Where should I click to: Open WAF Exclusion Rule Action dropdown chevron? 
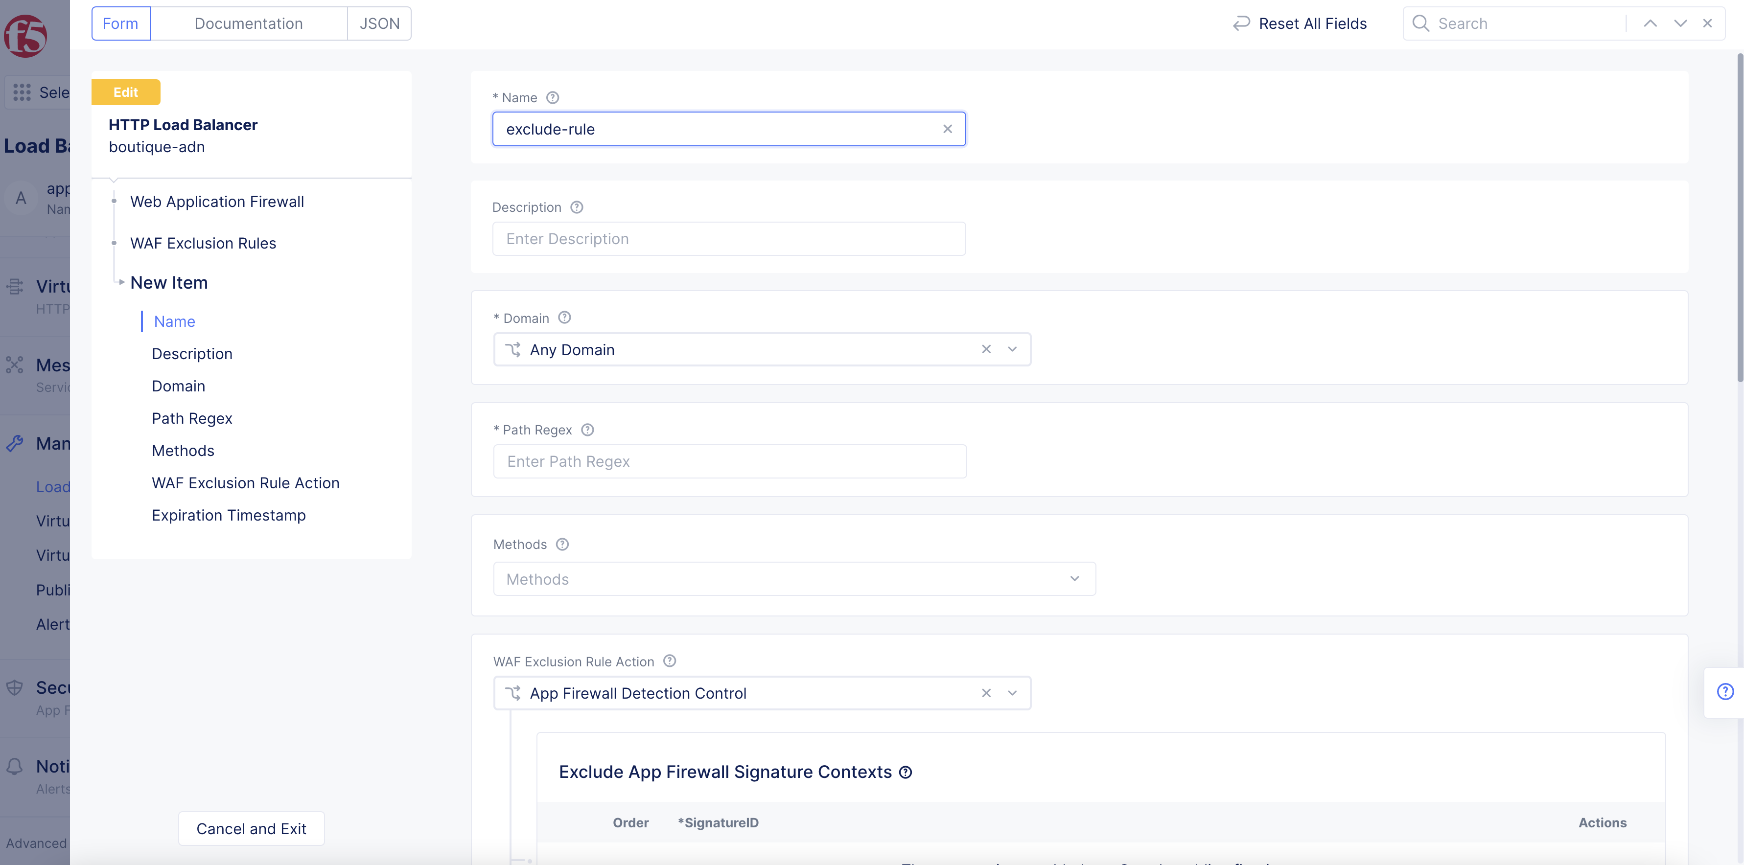(x=1012, y=693)
